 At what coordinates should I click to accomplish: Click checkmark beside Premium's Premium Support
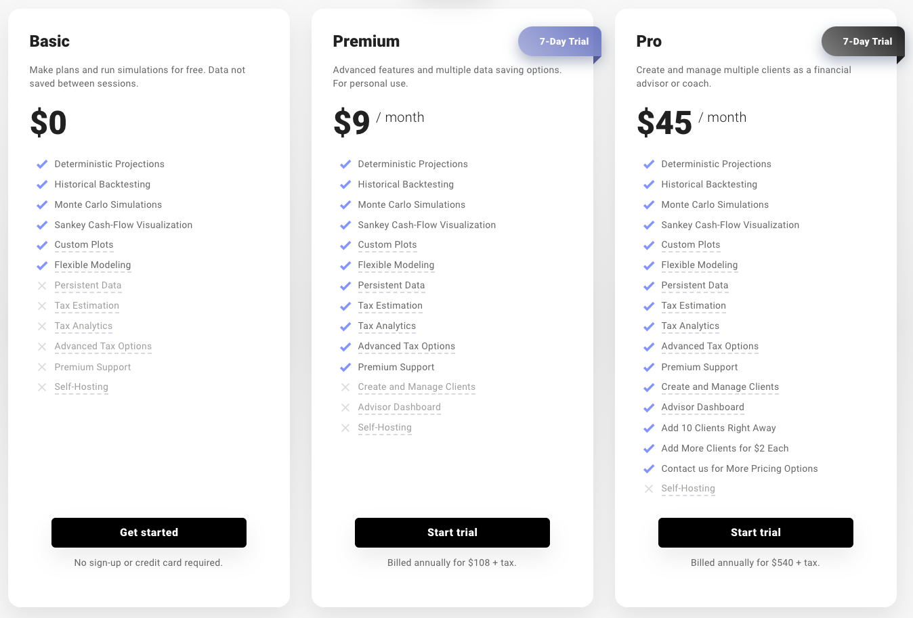pos(345,368)
